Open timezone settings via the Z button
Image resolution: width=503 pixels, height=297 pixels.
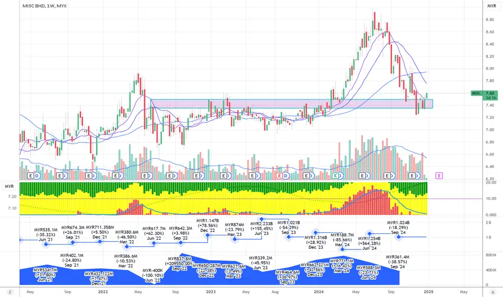point(10,292)
